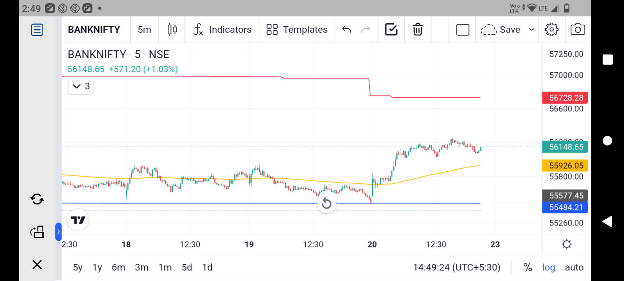Screen dimensions: 624x281
Task: Tap the rotate screen lock icon
Action: [x=37, y=232]
